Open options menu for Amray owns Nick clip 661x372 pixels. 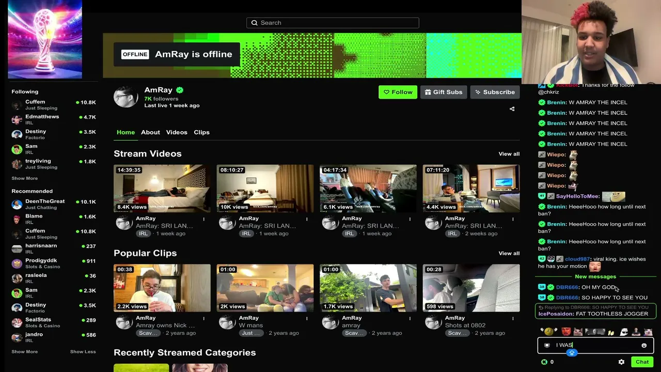(x=203, y=318)
